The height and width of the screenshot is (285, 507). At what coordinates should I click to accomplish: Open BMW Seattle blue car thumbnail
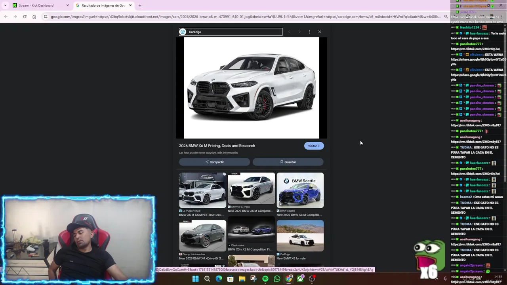300,190
